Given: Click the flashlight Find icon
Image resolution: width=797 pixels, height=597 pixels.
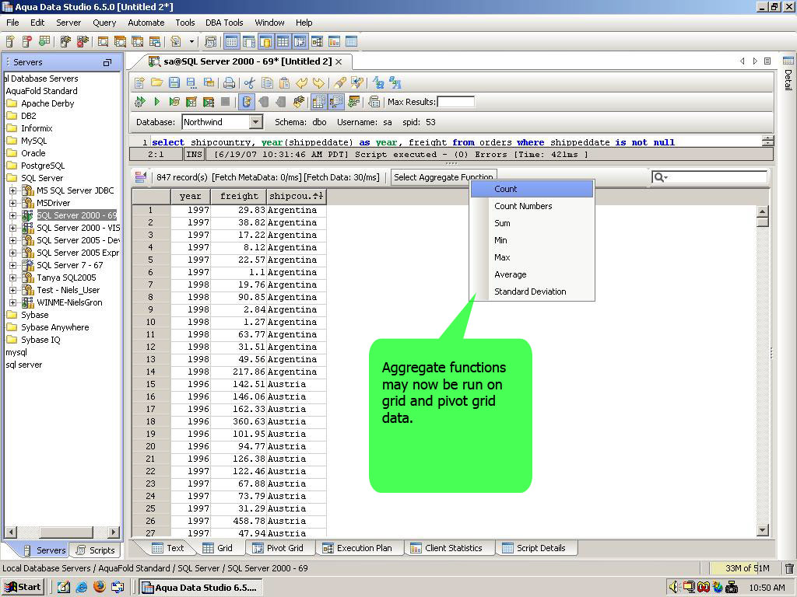Looking at the screenshot, I should click(340, 82).
